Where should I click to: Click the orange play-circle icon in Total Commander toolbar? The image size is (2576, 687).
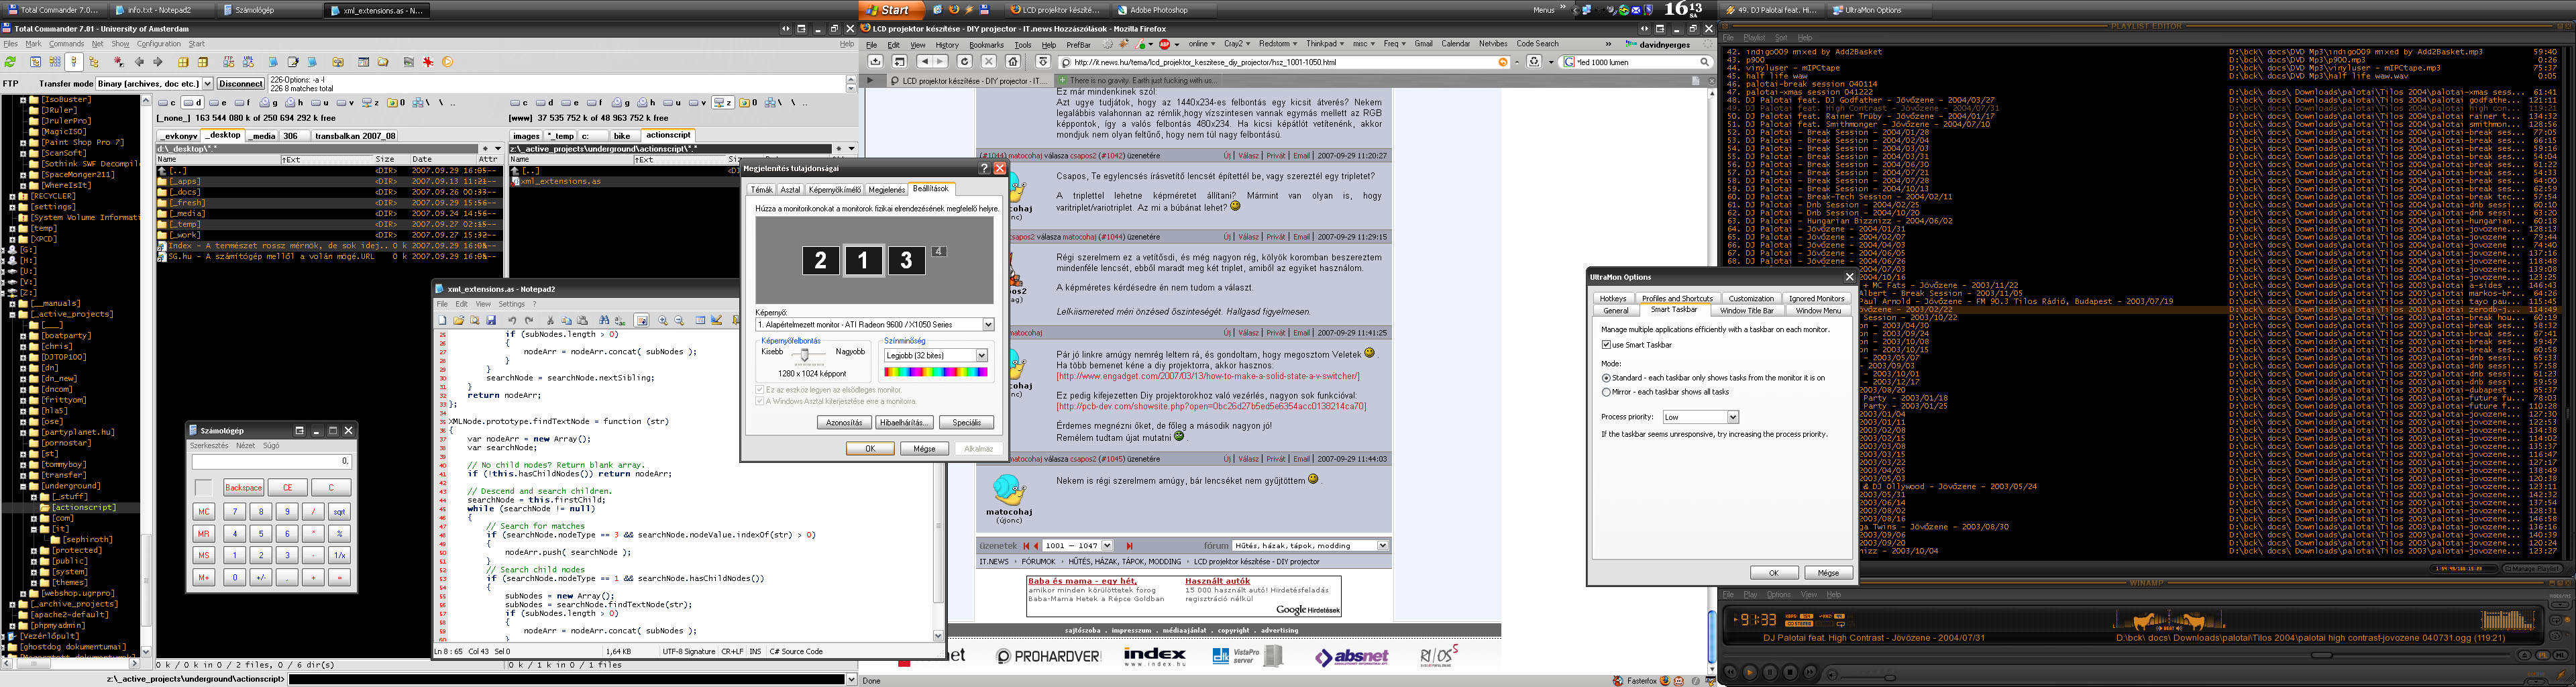[448, 62]
